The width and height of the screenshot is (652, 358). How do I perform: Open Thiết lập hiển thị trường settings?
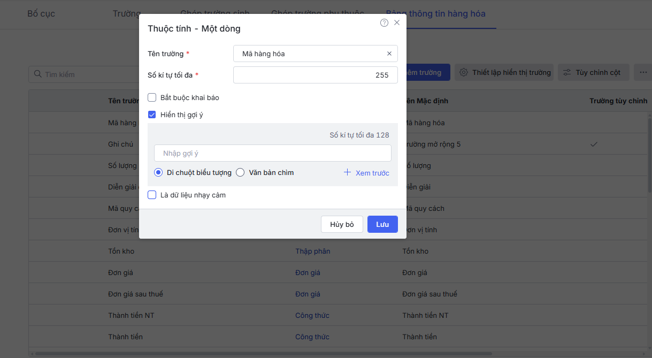point(505,73)
